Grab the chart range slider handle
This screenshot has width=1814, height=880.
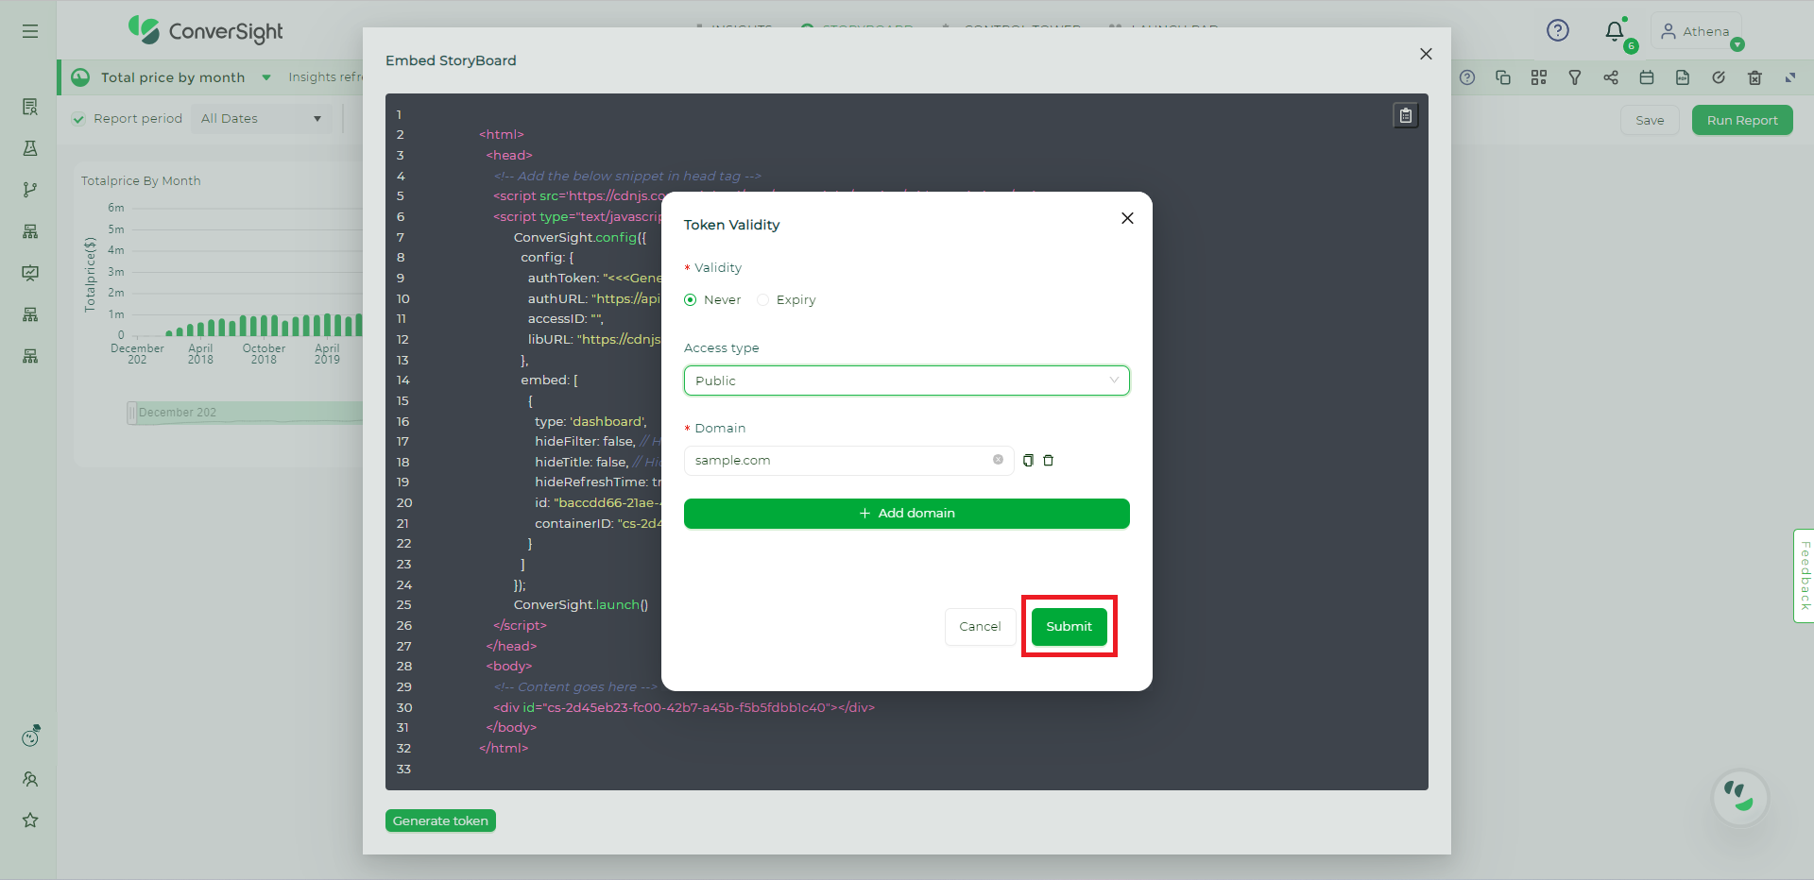[132, 413]
